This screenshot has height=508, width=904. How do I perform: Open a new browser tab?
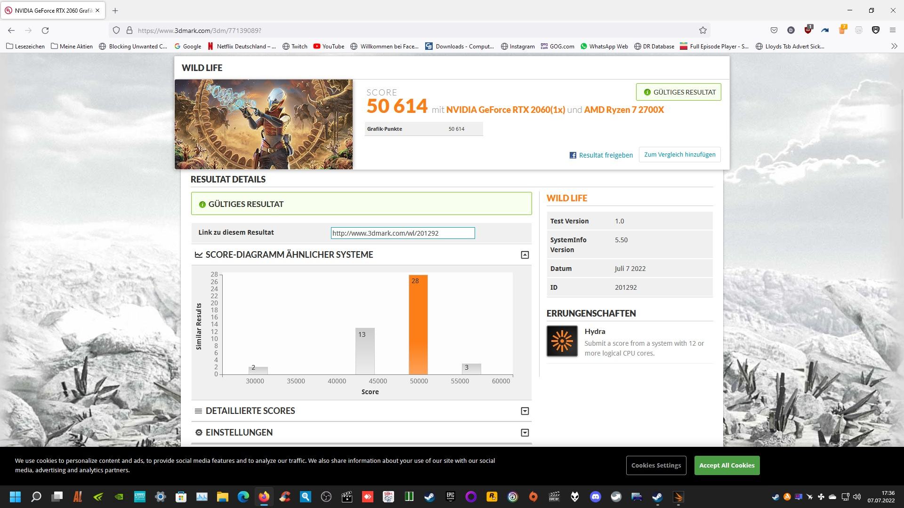(x=115, y=10)
